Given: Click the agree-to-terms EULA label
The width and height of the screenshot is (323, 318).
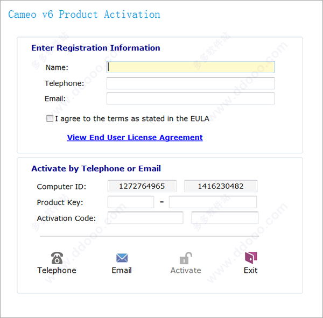Looking at the screenshot, I should point(132,118).
